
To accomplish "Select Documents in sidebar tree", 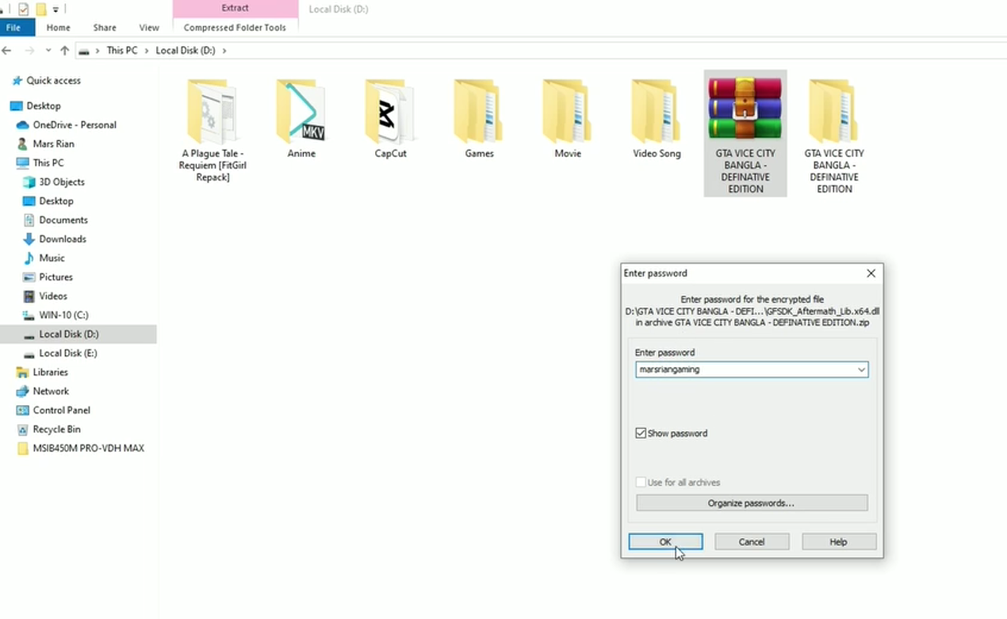I will click(x=63, y=220).
